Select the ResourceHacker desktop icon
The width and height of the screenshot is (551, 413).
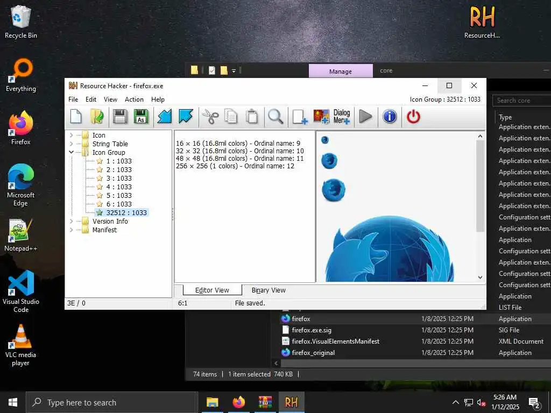point(482,22)
